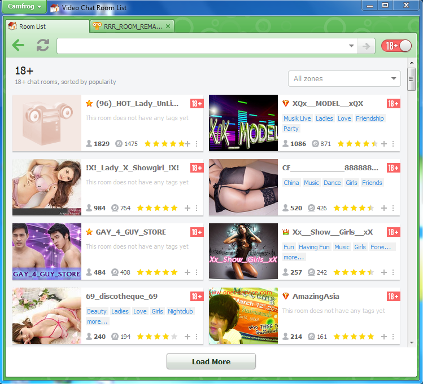
Task: Open the 69_discotheque_69 room title
Action: [x=121, y=297]
